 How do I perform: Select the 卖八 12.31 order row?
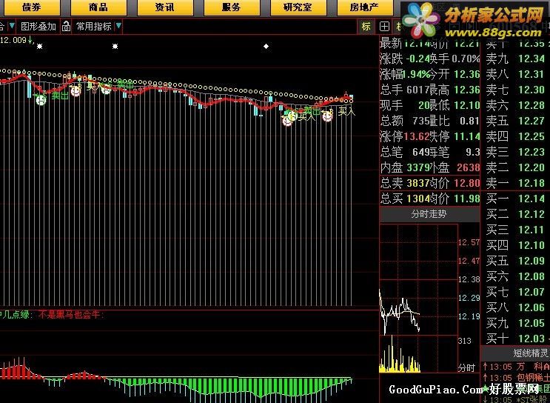[516, 74]
